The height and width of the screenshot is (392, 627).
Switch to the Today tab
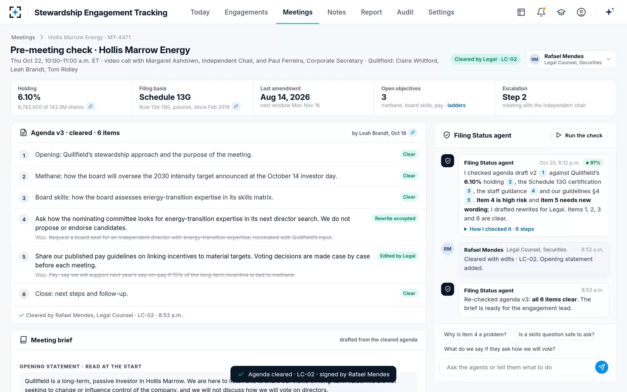200,12
